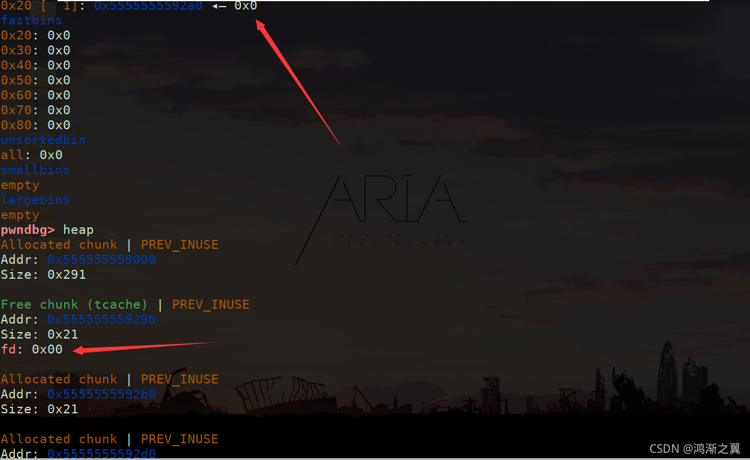Click 'empty' below the smallbins heading
Screen dimensions: 750x460
[x=20, y=185]
